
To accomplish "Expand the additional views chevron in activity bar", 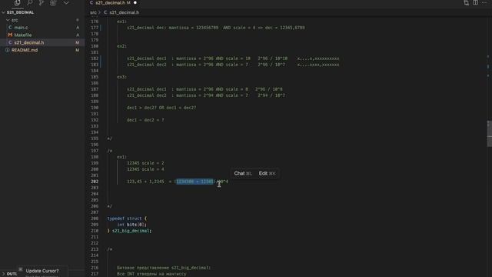I will [x=66, y=3].
